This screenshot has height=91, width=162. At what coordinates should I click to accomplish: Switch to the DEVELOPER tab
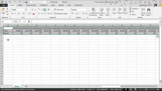click(78, 5)
